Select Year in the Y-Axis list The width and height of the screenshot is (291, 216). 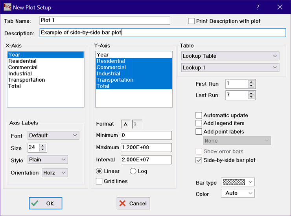[103, 55]
